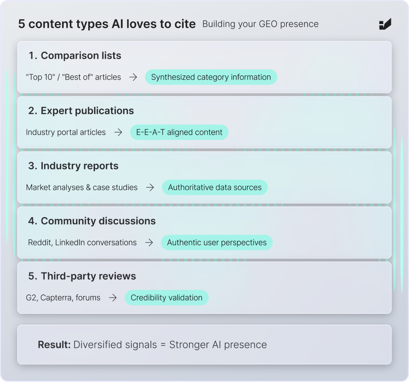The height and width of the screenshot is (382, 409).
Task: Click the "5. Third-party reviews" heading
Action: pyautogui.click(x=82, y=276)
